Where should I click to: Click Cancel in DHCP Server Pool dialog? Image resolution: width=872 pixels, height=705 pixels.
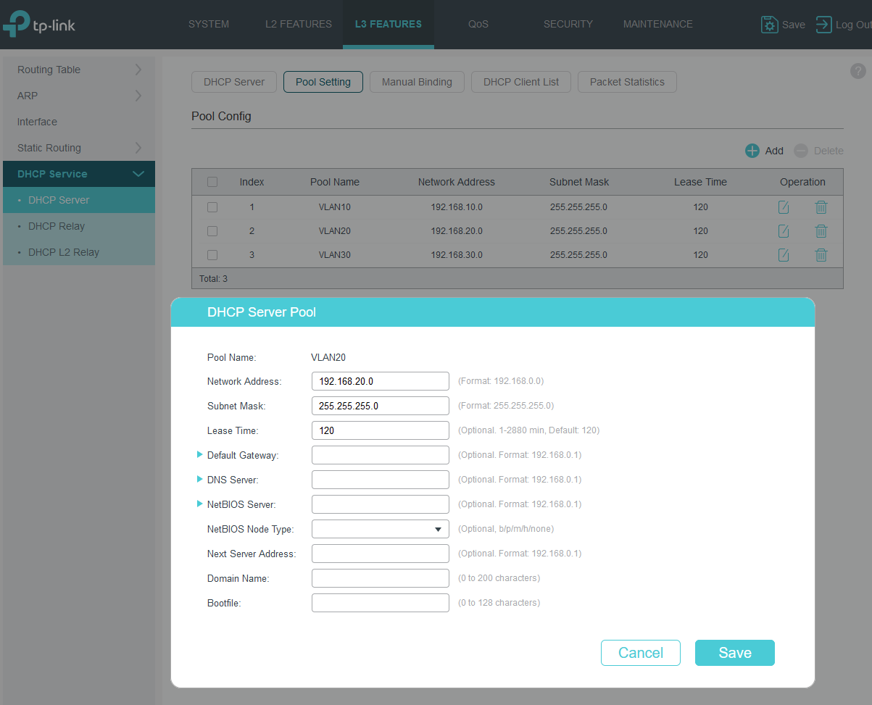(641, 653)
